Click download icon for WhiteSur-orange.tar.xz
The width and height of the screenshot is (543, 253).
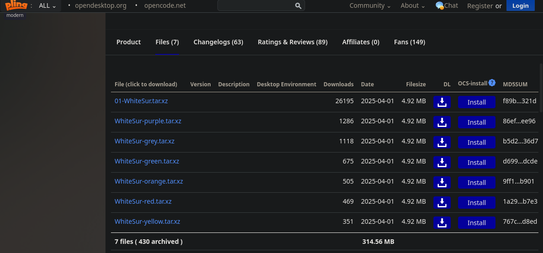[442, 182]
